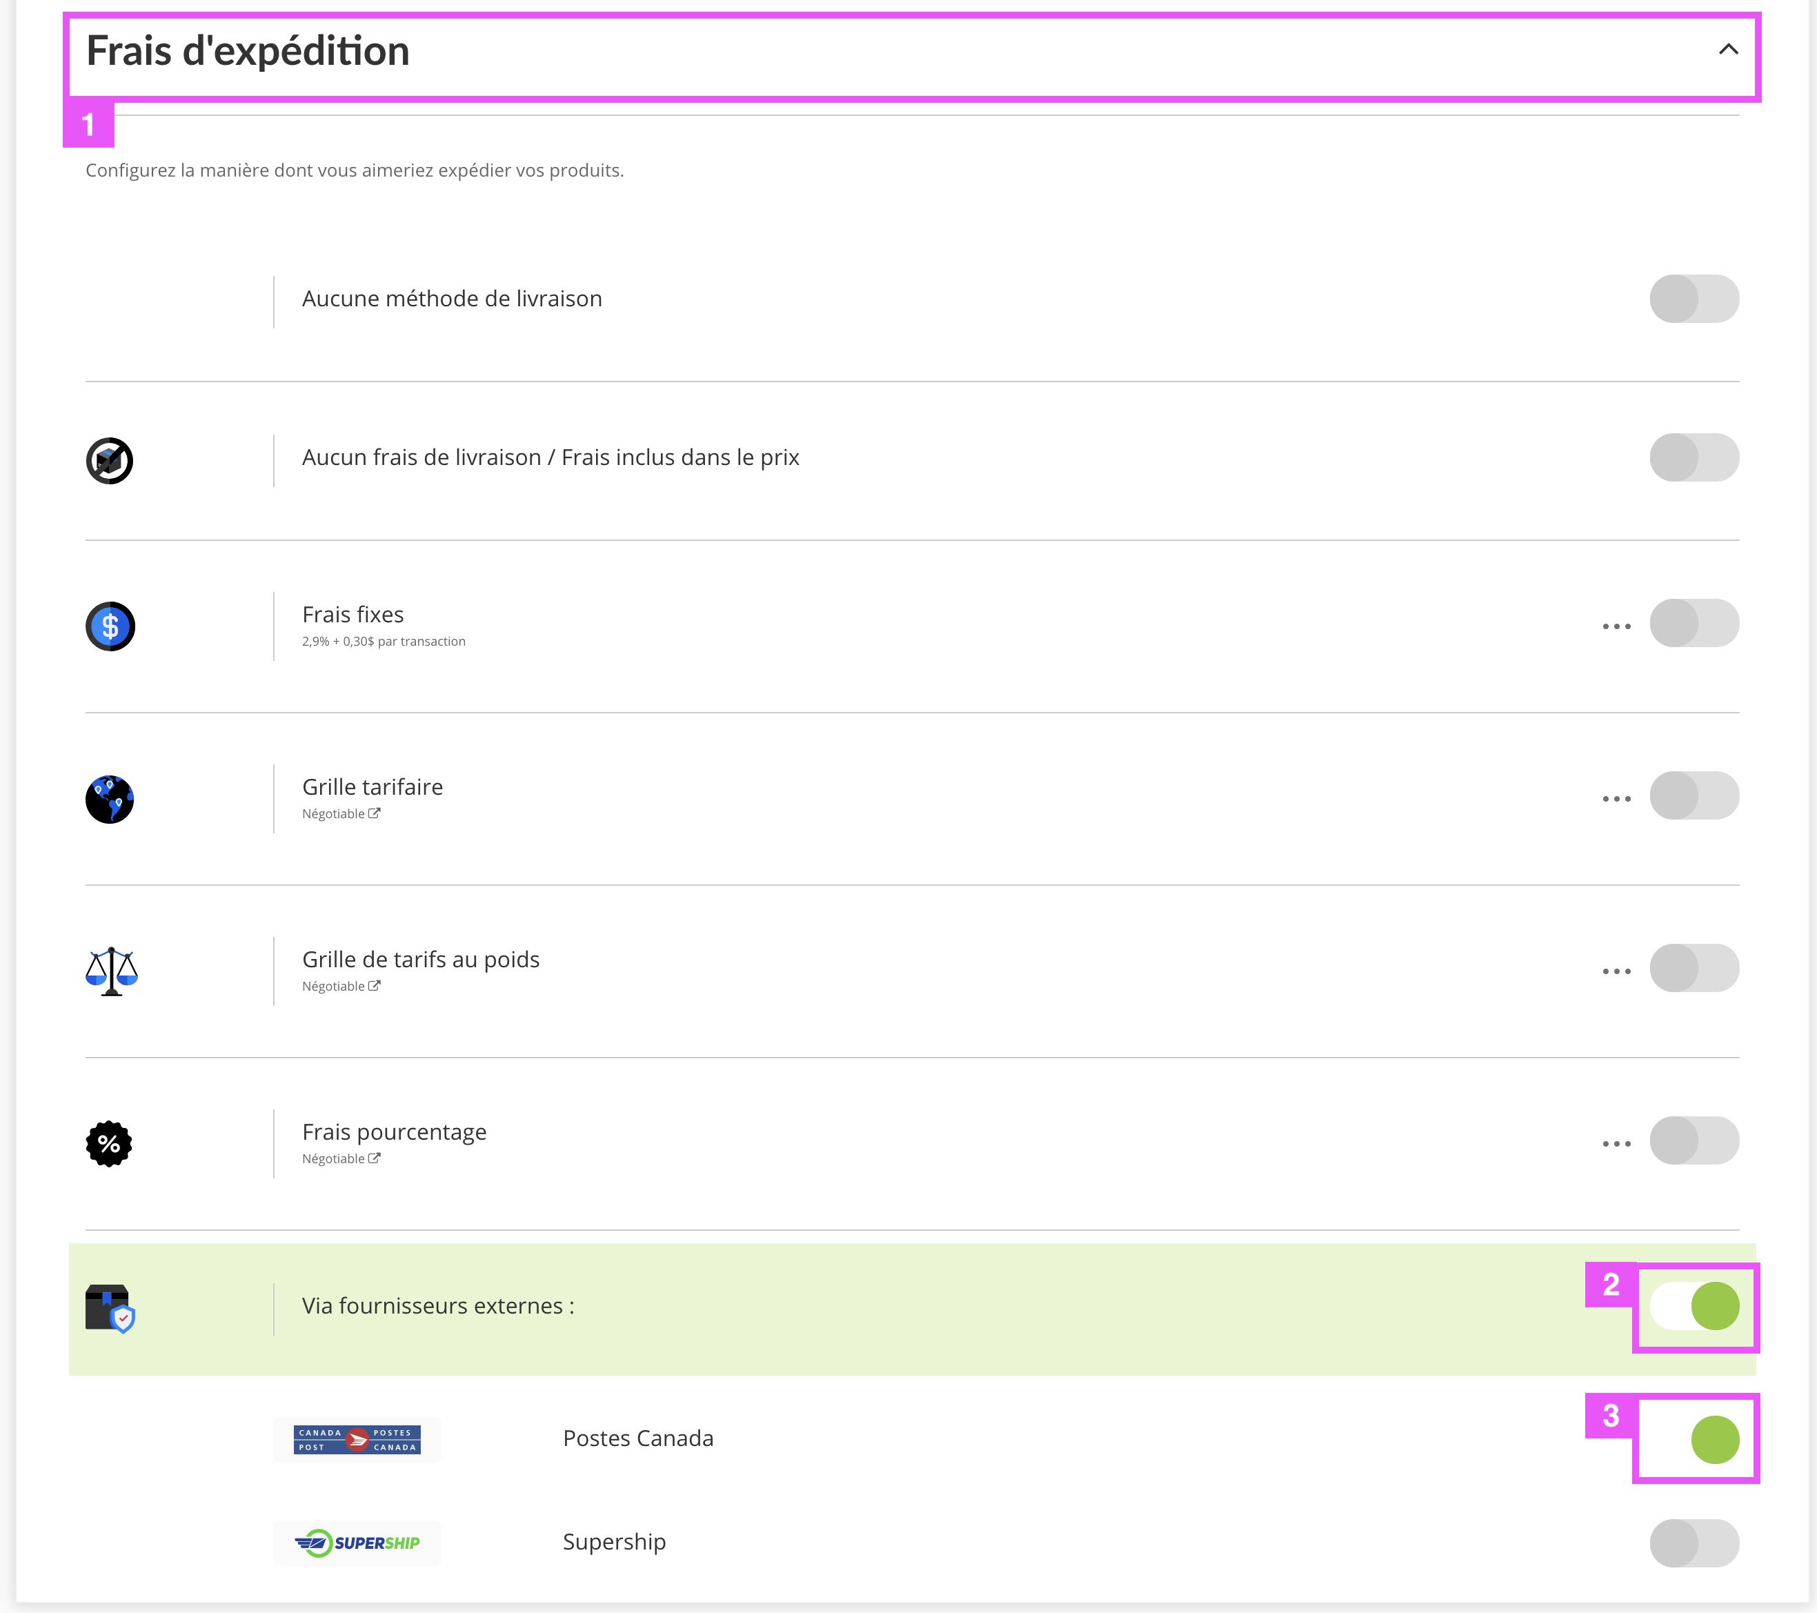The height and width of the screenshot is (1613, 1817).
Task: Disable the Postes Canada toggle
Action: click(1694, 1440)
